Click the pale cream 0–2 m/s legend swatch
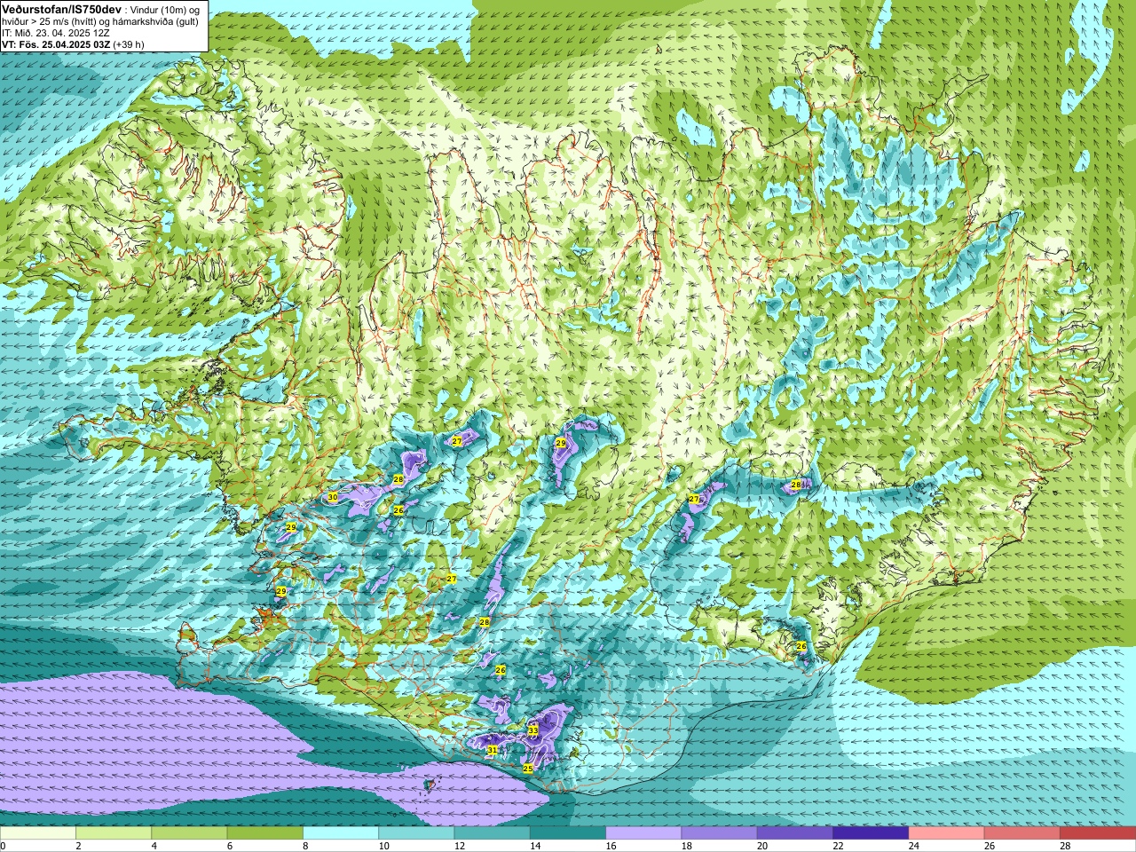 click(x=38, y=833)
